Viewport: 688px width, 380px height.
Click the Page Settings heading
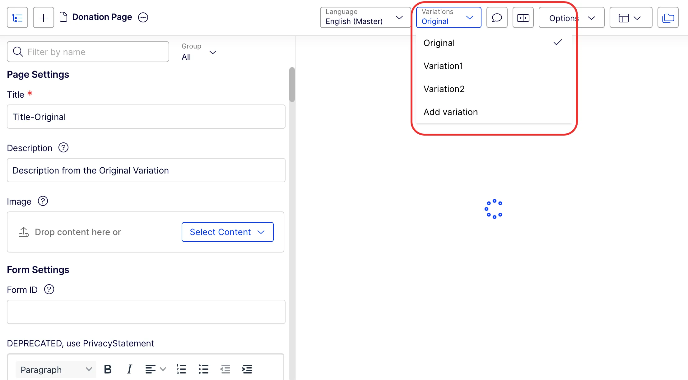pyautogui.click(x=38, y=75)
